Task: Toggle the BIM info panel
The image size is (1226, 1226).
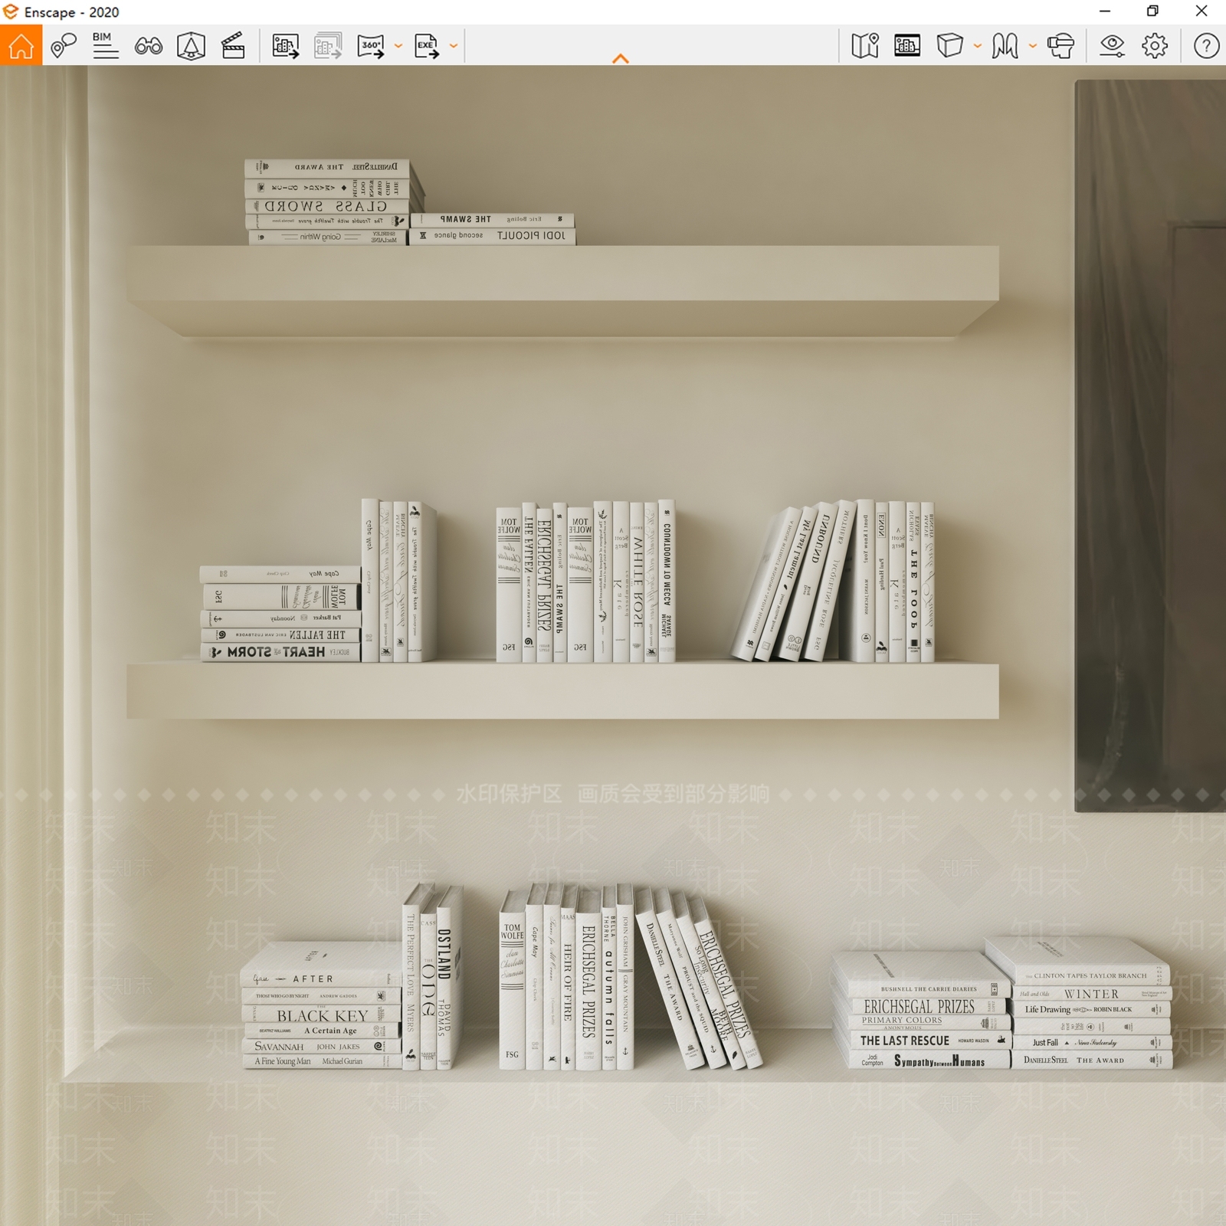Action: click(x=105, y=46)
